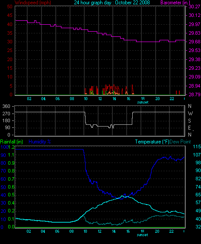201x244 pixels.
Task: Click the sunset marker under top graph
Action: 143,102
